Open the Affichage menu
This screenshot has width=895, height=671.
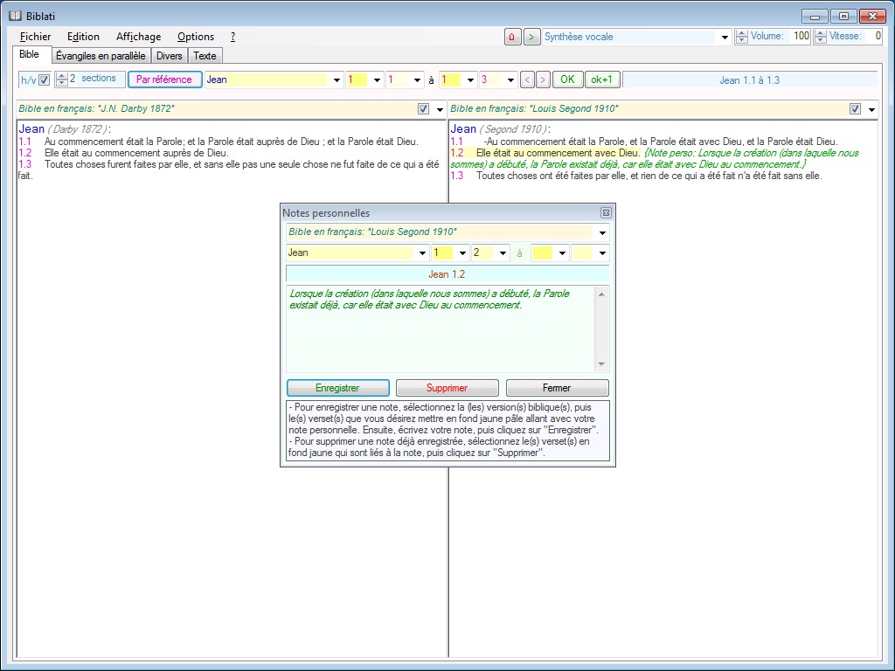pyautogui.click(x=138, y=37)
